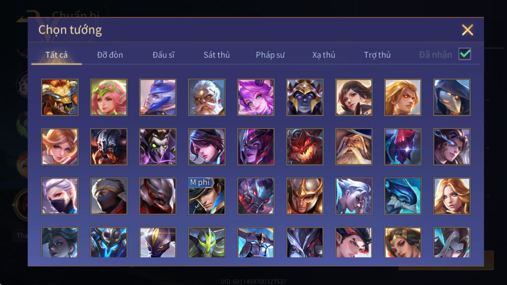This screenshot has width=507, height=285.
Task: Open the 'Sát thủ' hero tab
Action: (217, 55)
